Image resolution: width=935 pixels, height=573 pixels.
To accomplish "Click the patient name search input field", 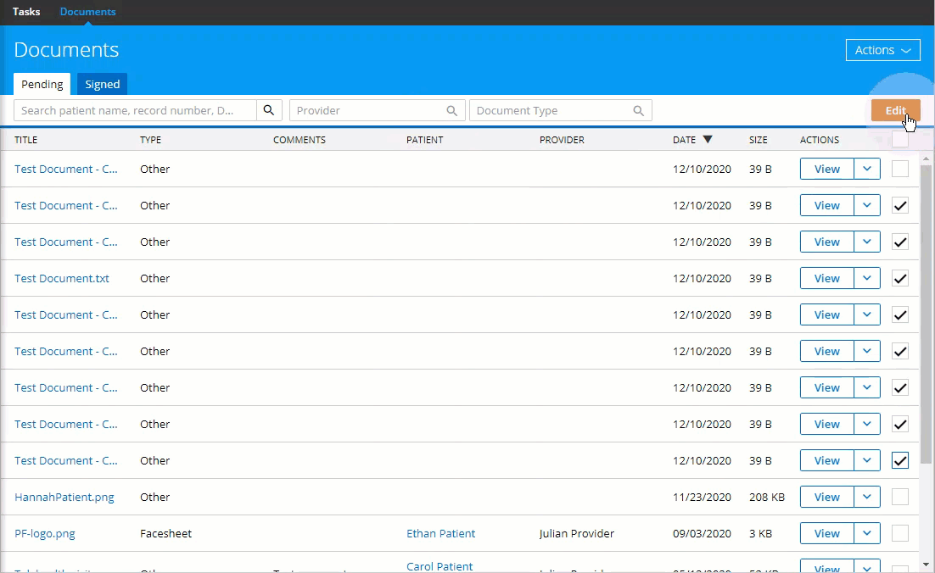I will coord(135,110).
